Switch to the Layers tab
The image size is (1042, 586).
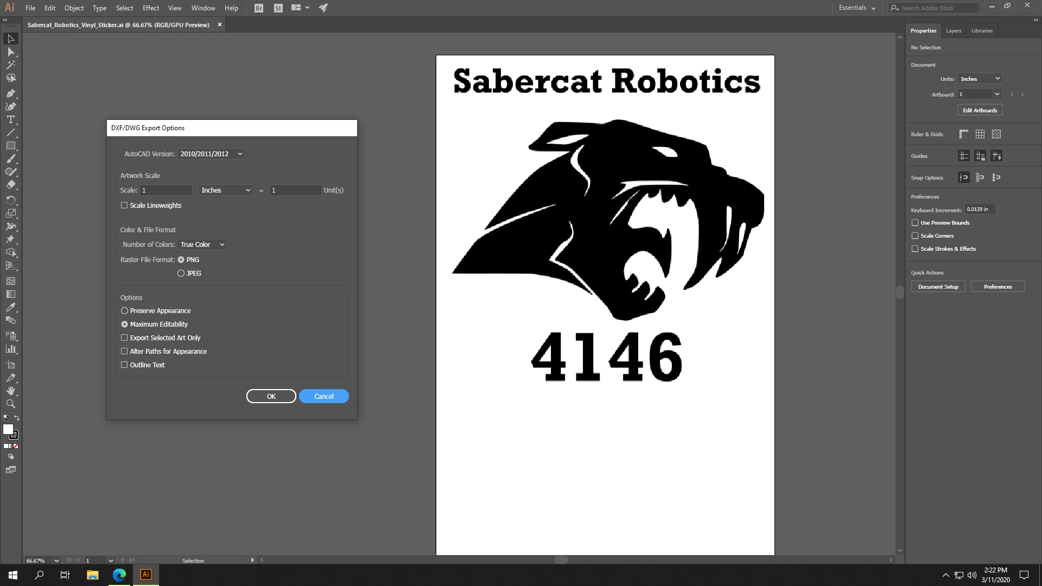tap(953, 31)
